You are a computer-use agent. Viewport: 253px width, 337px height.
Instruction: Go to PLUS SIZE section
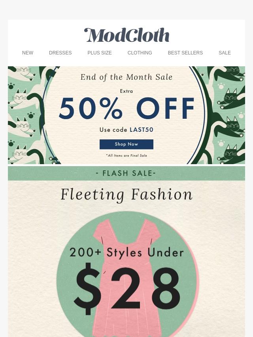[x=100, y=52]
